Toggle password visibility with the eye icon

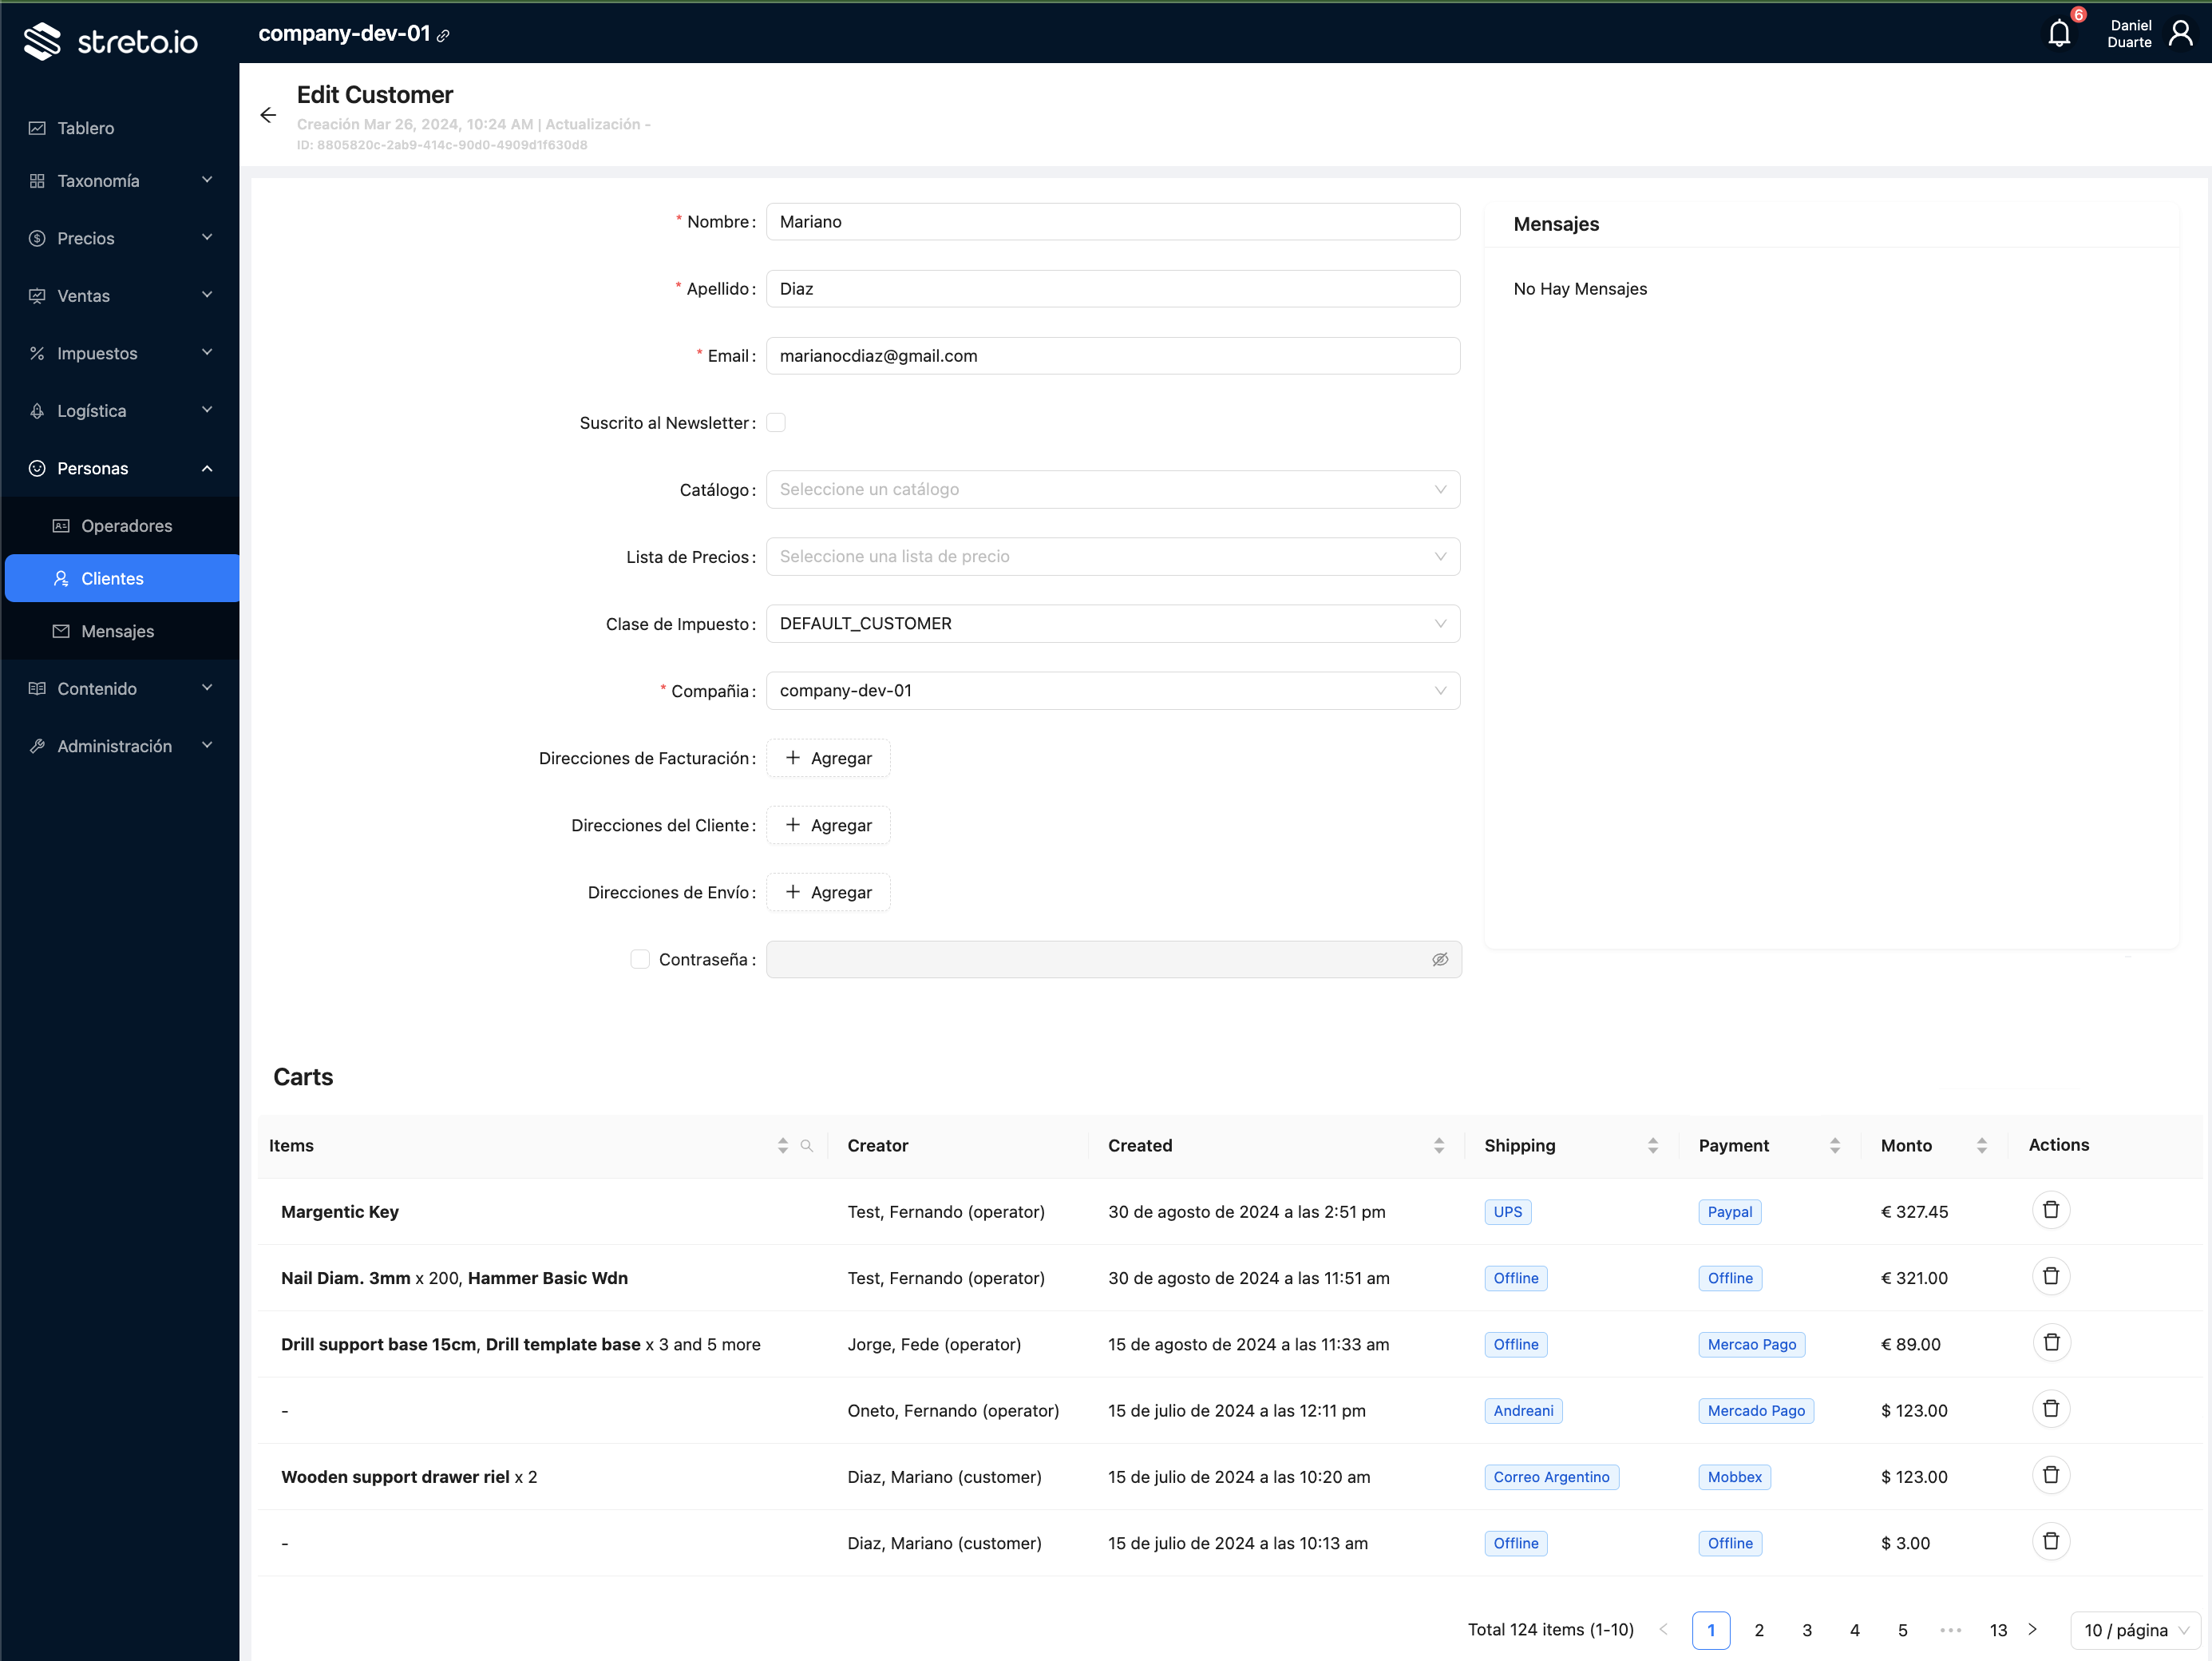[x=1440, y=958]
